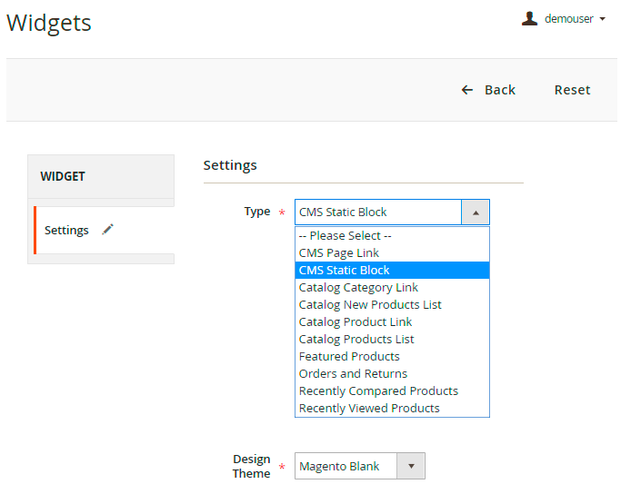
Task: Click the WIDGET panel header
Action: (101, 176)
